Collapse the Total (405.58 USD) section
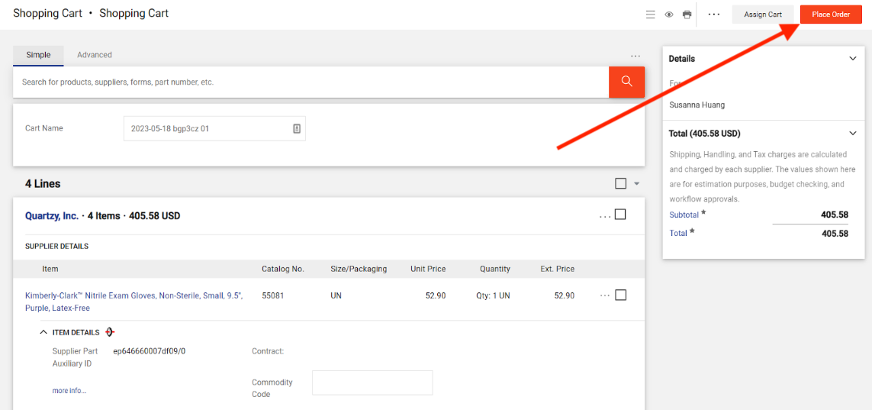 click(x=853, y=134)
